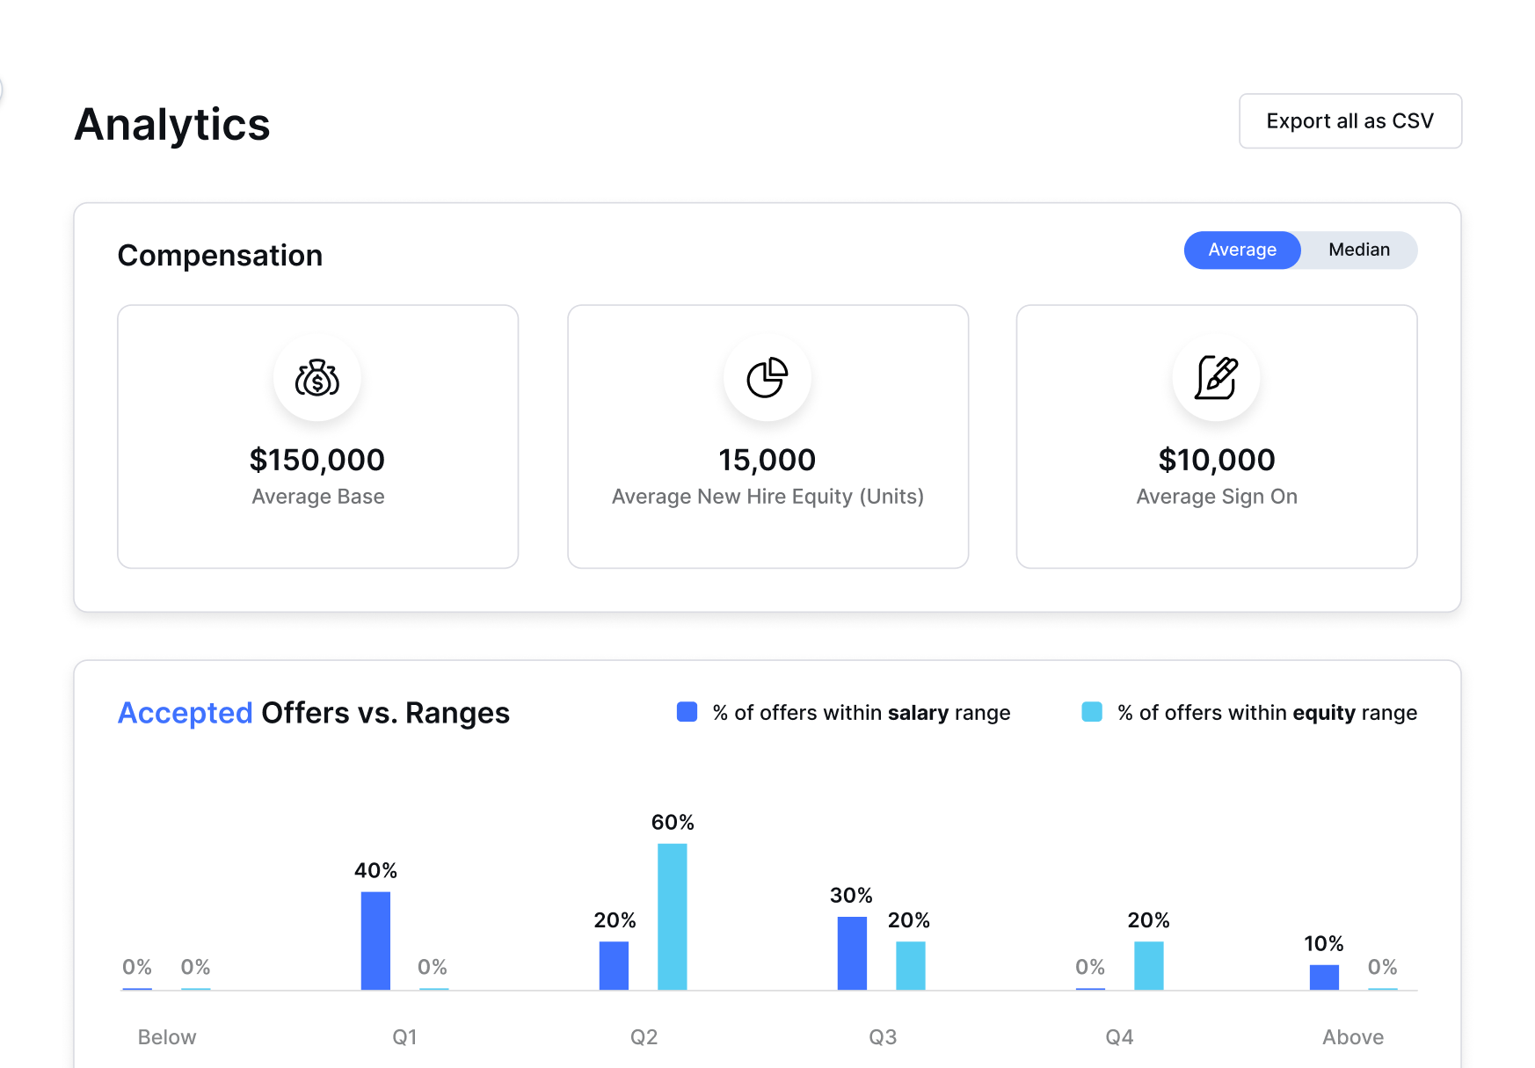Click the Below axis label
This screenshot has height=1068, width=1535.
pyautogui.click(x=167, y=1037)
